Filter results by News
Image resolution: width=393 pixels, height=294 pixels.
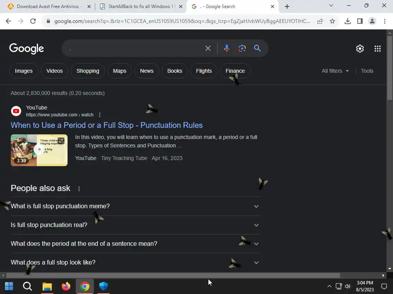pyautogui.click(x=147, y=71)
